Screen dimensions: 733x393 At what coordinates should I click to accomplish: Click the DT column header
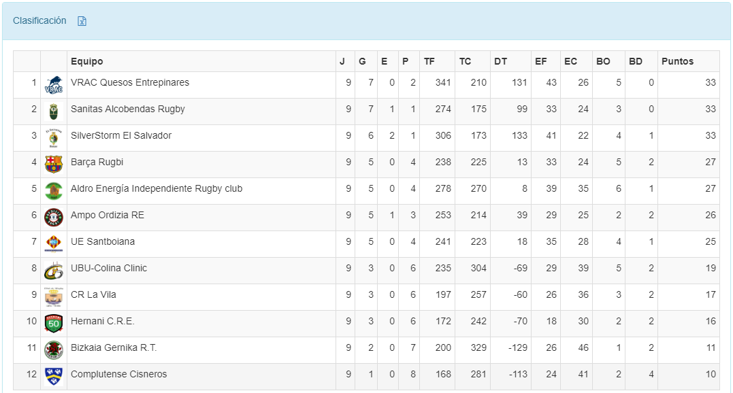click(x=500, y=61)
